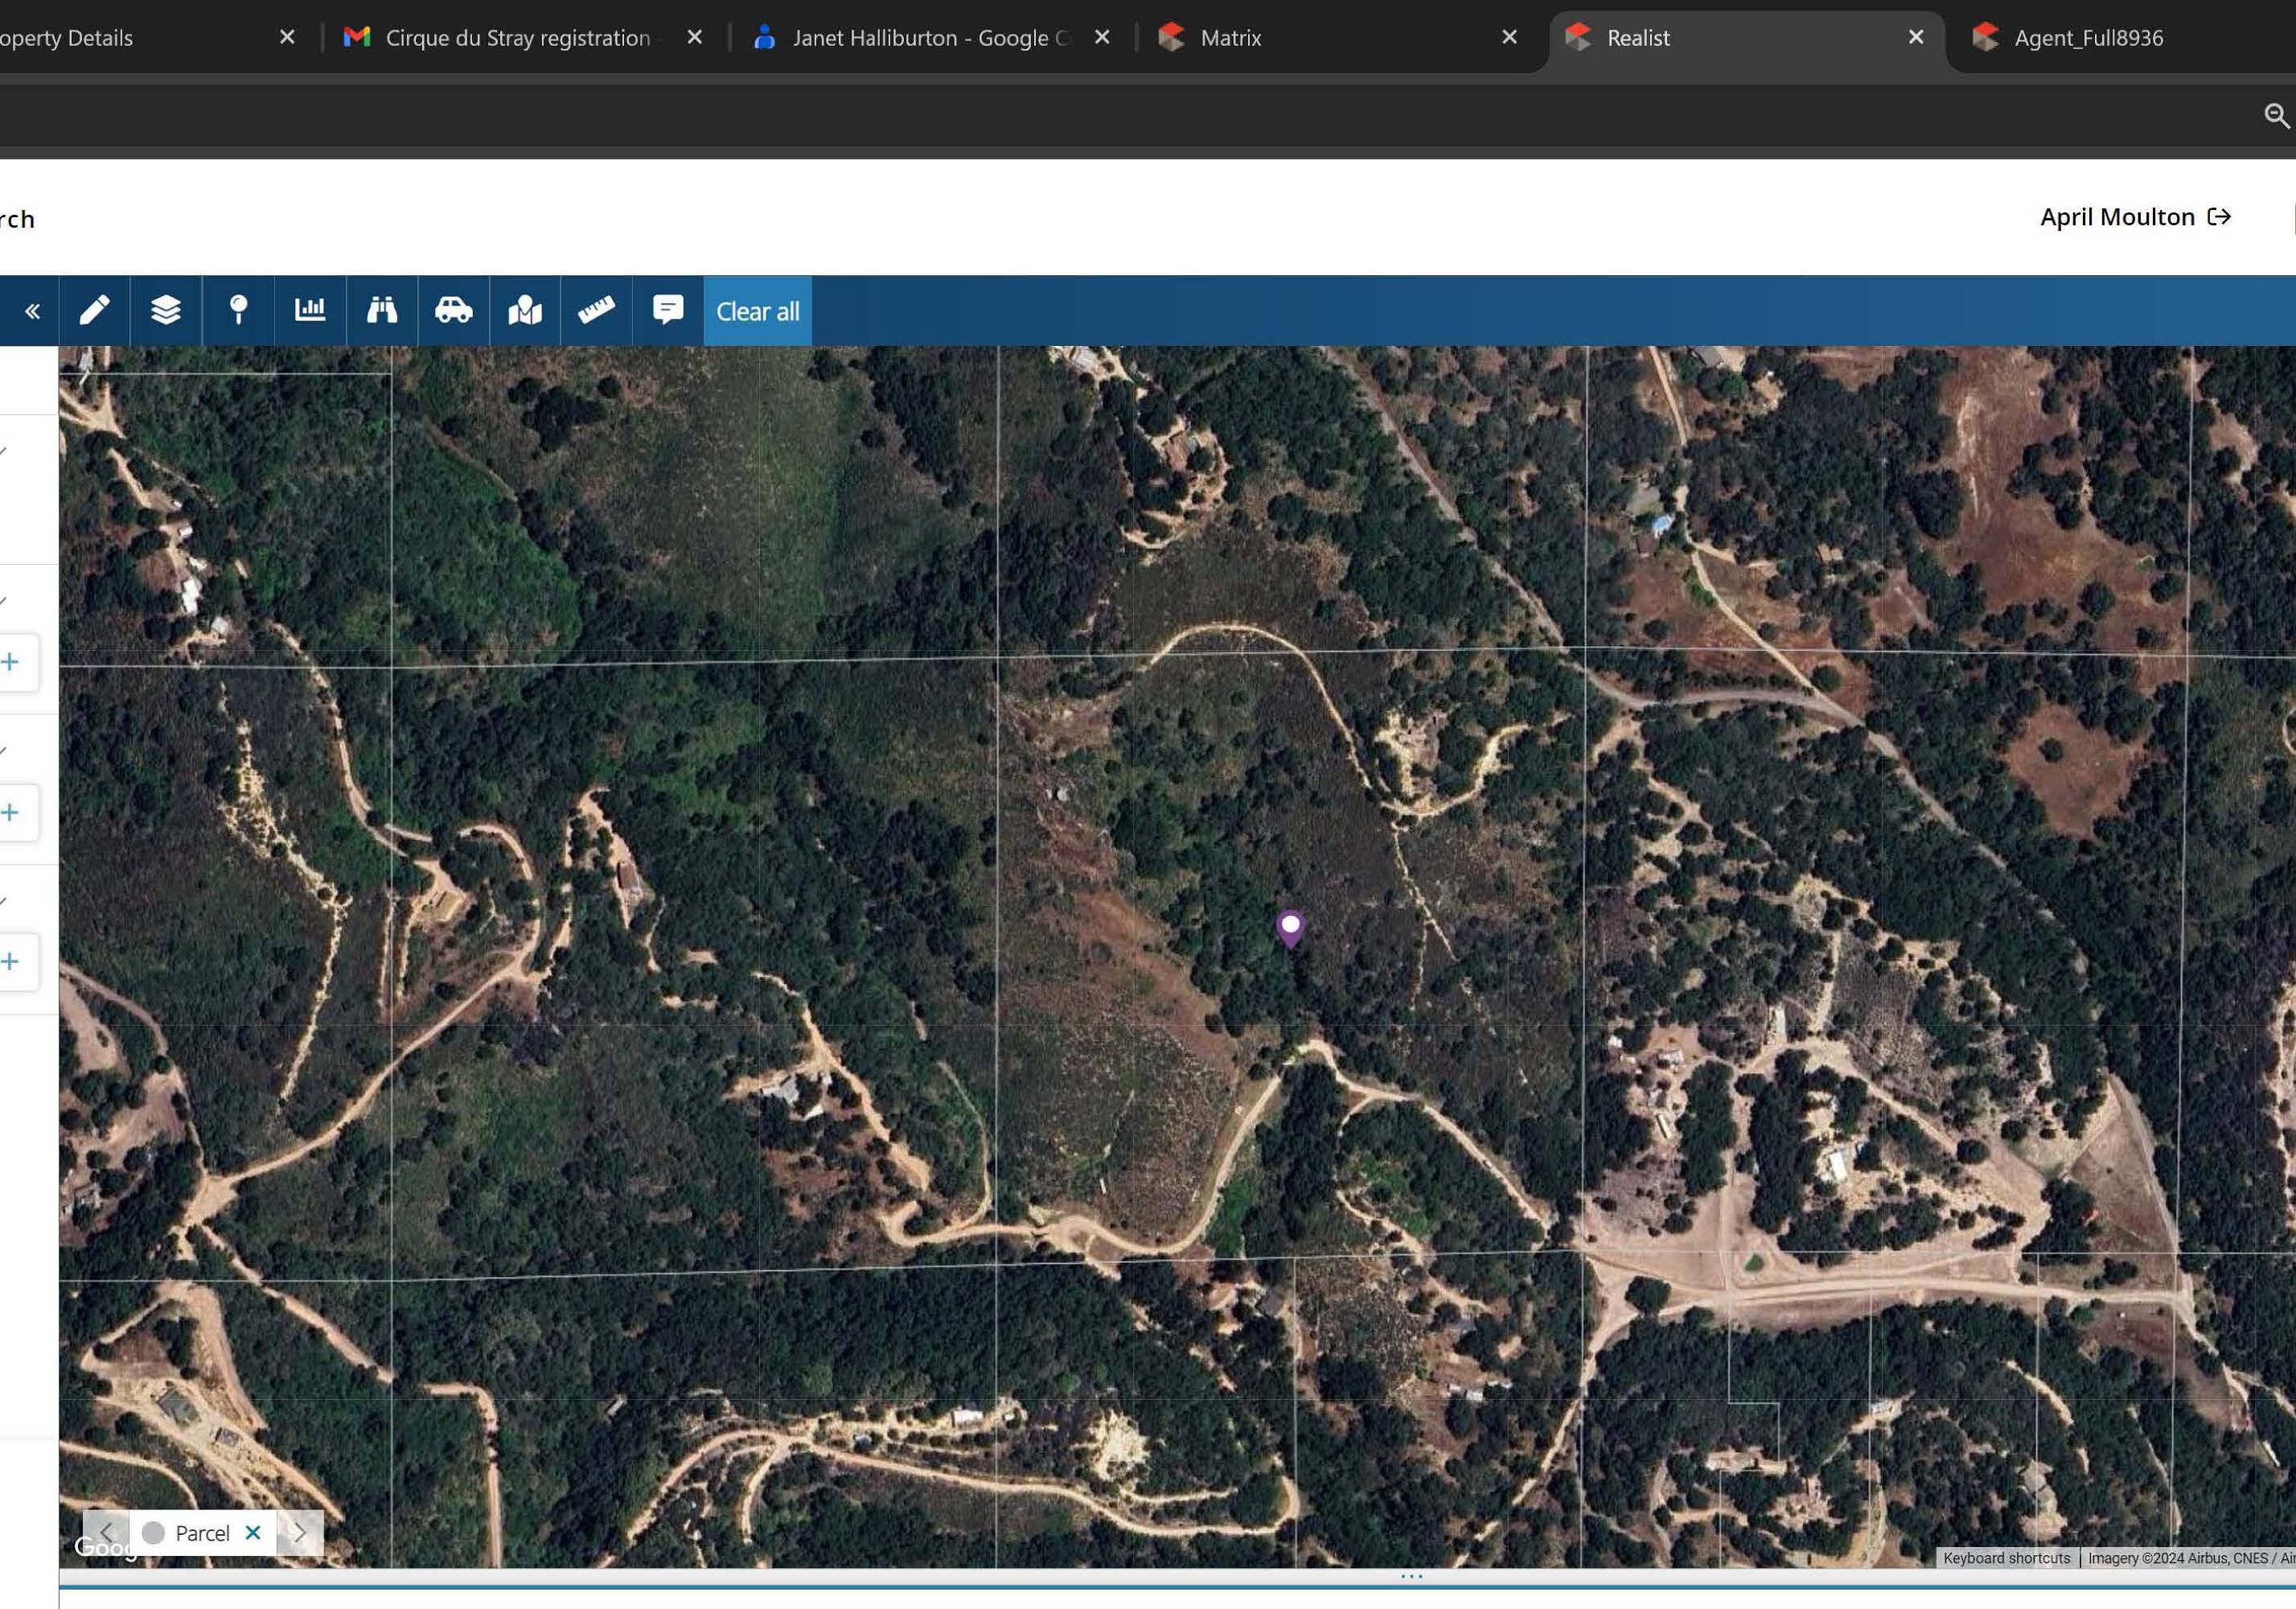Switch to the Matrix browser tab

click(x=1230, y=38)
